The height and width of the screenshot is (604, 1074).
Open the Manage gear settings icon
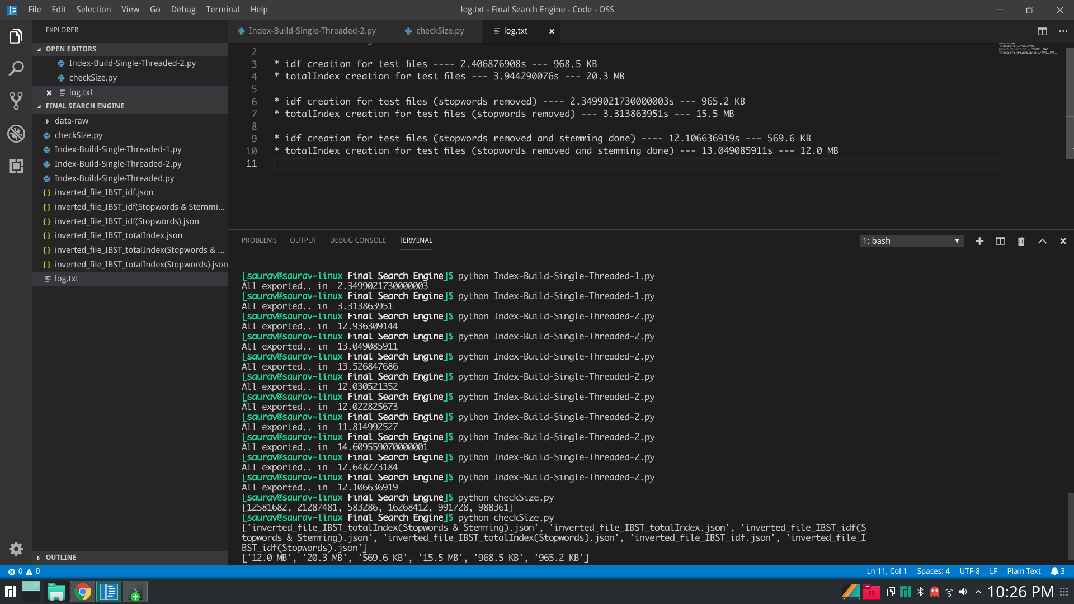(16, 549)
